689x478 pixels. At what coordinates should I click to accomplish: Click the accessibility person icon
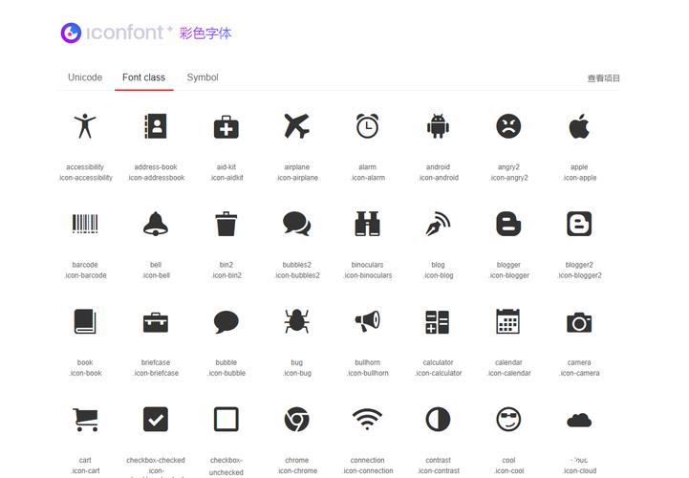[x=85, y=126]
